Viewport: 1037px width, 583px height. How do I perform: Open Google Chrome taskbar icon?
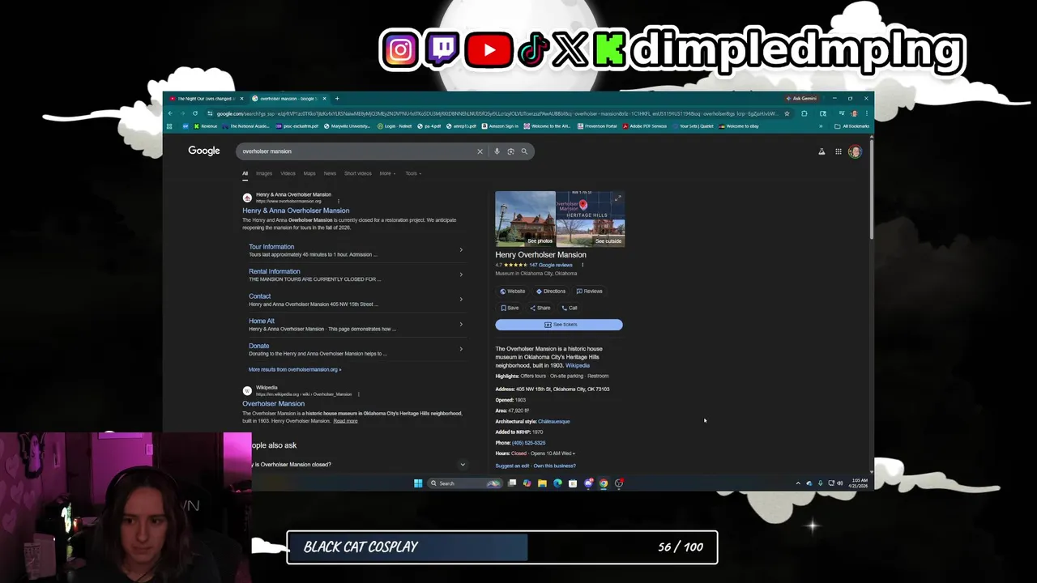click(604, 483)
